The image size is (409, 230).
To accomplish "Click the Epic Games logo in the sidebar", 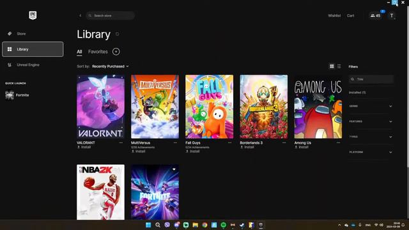I will point(33,15).
